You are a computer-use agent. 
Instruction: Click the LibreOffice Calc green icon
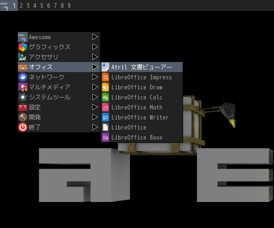[105, 97]
